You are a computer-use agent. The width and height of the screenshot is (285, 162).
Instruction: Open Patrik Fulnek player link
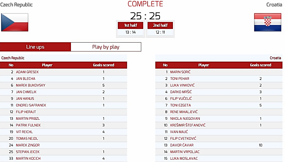(28, 125)
